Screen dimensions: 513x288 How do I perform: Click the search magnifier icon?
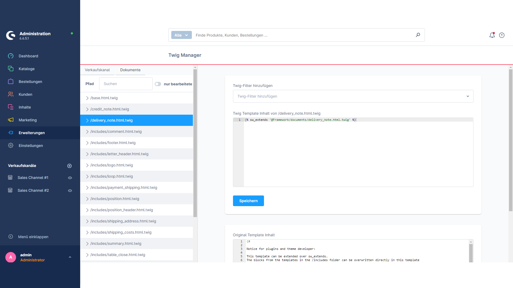click(418, 35)
